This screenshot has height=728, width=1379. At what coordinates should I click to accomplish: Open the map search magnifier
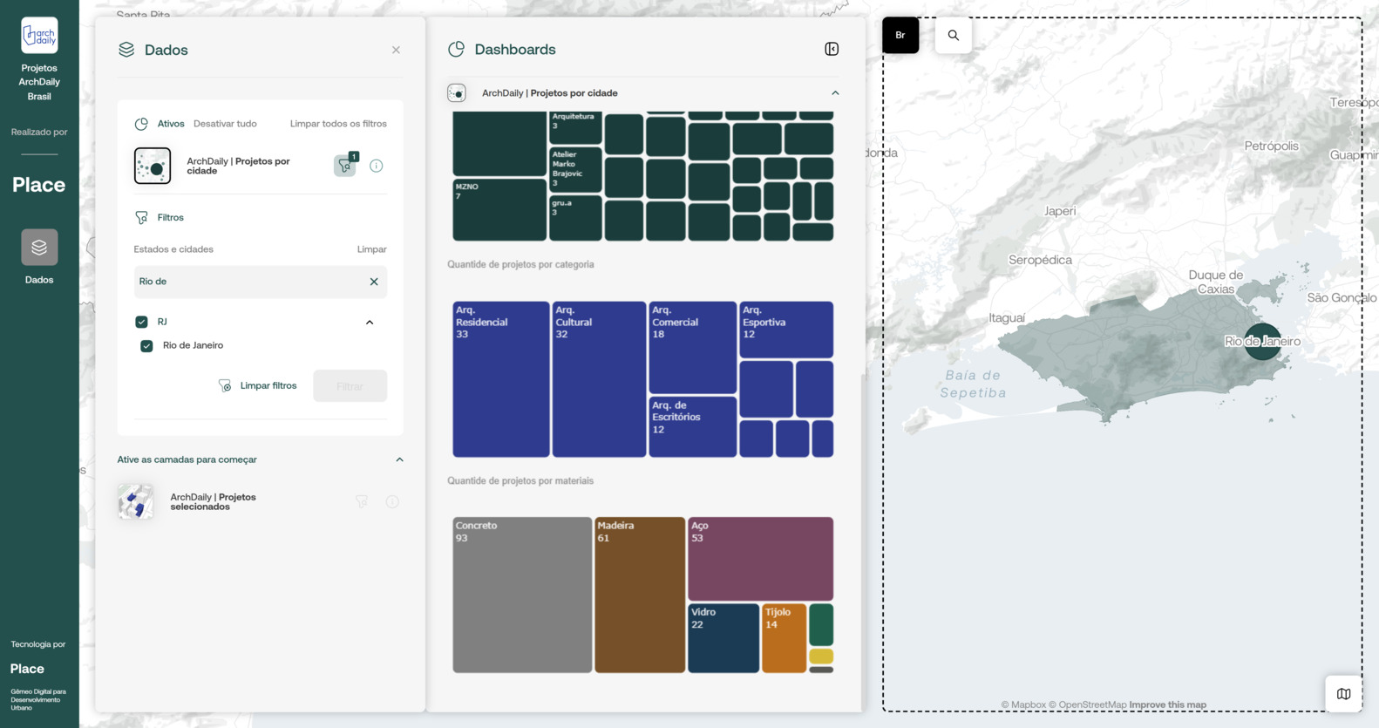pyautogui.click(x=953, y=36)
